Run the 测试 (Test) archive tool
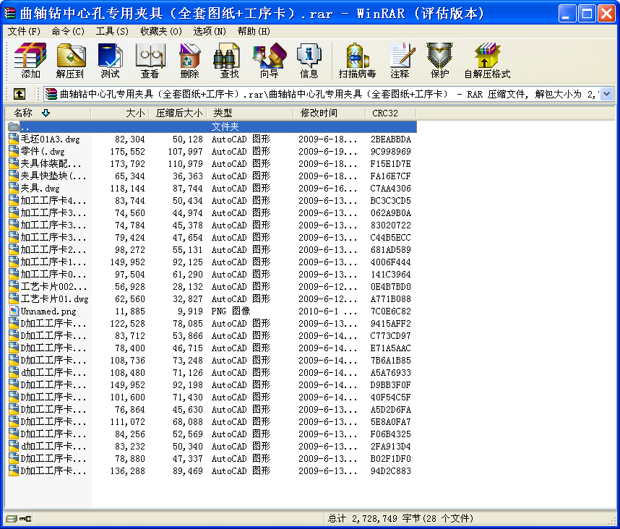Image resolution: width=620 pixels, height=529 pixels. tap(110, 60)
